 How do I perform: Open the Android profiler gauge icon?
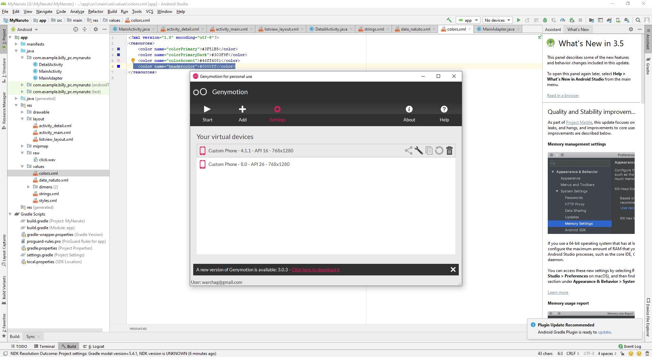click(563, 20)
